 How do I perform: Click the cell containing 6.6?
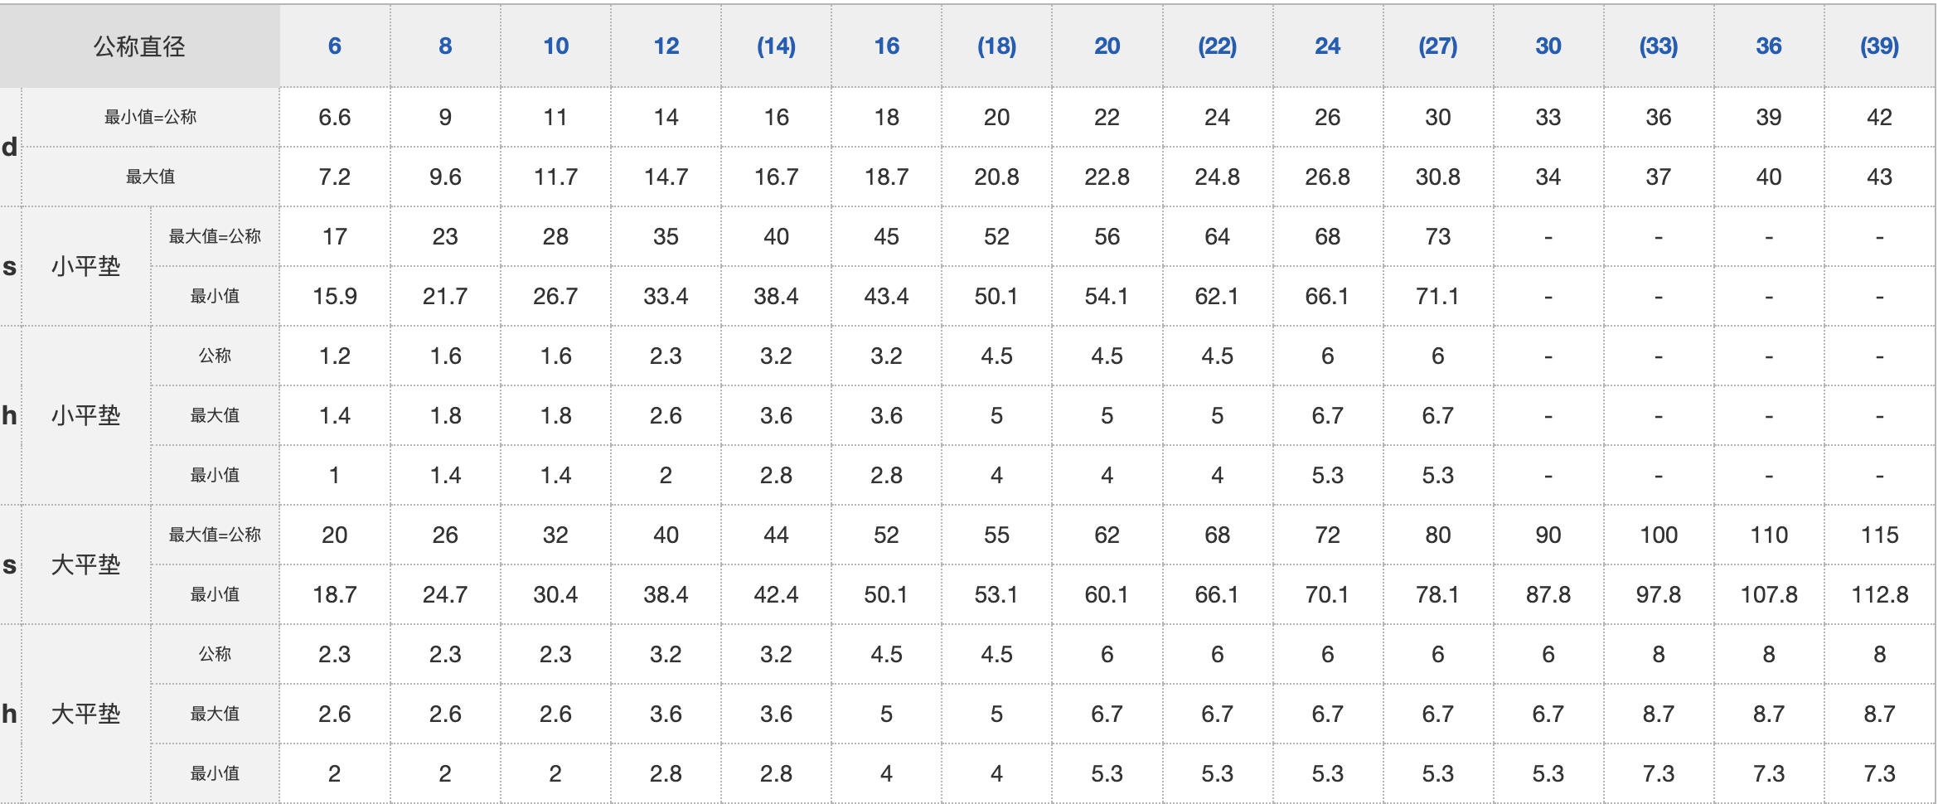(x=335, y=117)
